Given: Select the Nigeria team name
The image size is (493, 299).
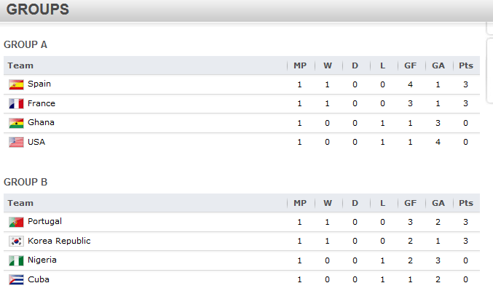Looking at the screenshot, I should coord(42,260).
